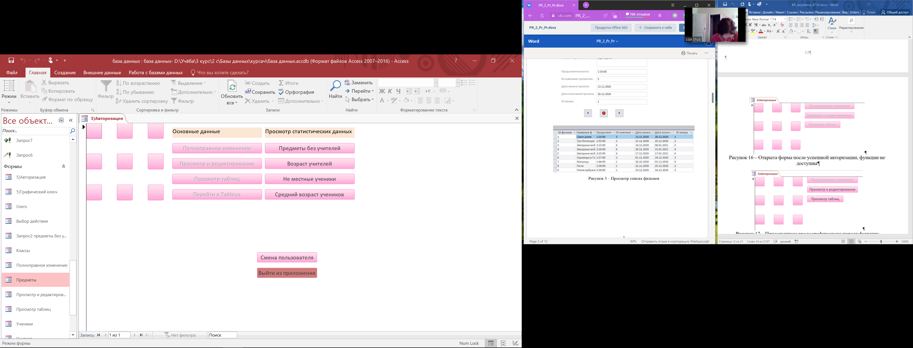This screenshot has height=348, width=913.
Task: Switch to Design view using status bar icon
Action: [x=515, y=343]
